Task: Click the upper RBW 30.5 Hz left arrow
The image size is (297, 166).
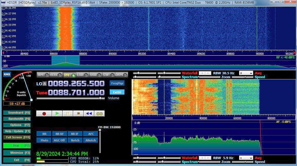Action: click(202, 73)
